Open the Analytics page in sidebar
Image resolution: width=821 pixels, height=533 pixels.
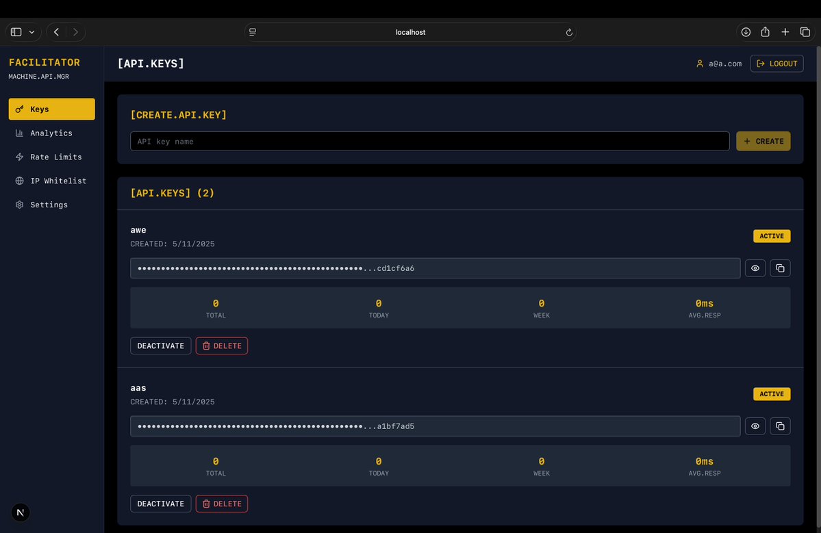[x=51, y=133]
